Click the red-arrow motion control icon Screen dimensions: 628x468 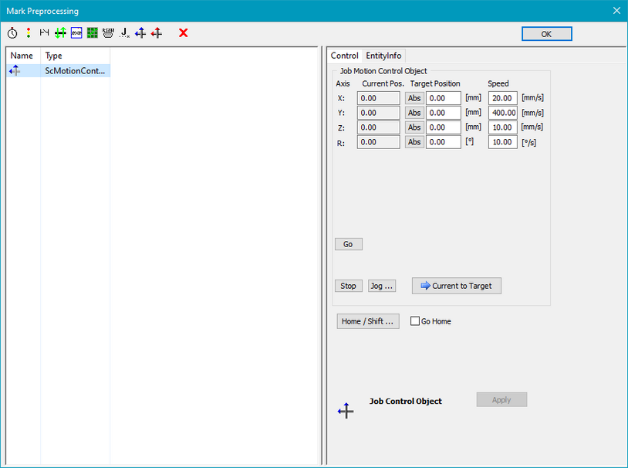pyautogui.click(x=157, y=33)
